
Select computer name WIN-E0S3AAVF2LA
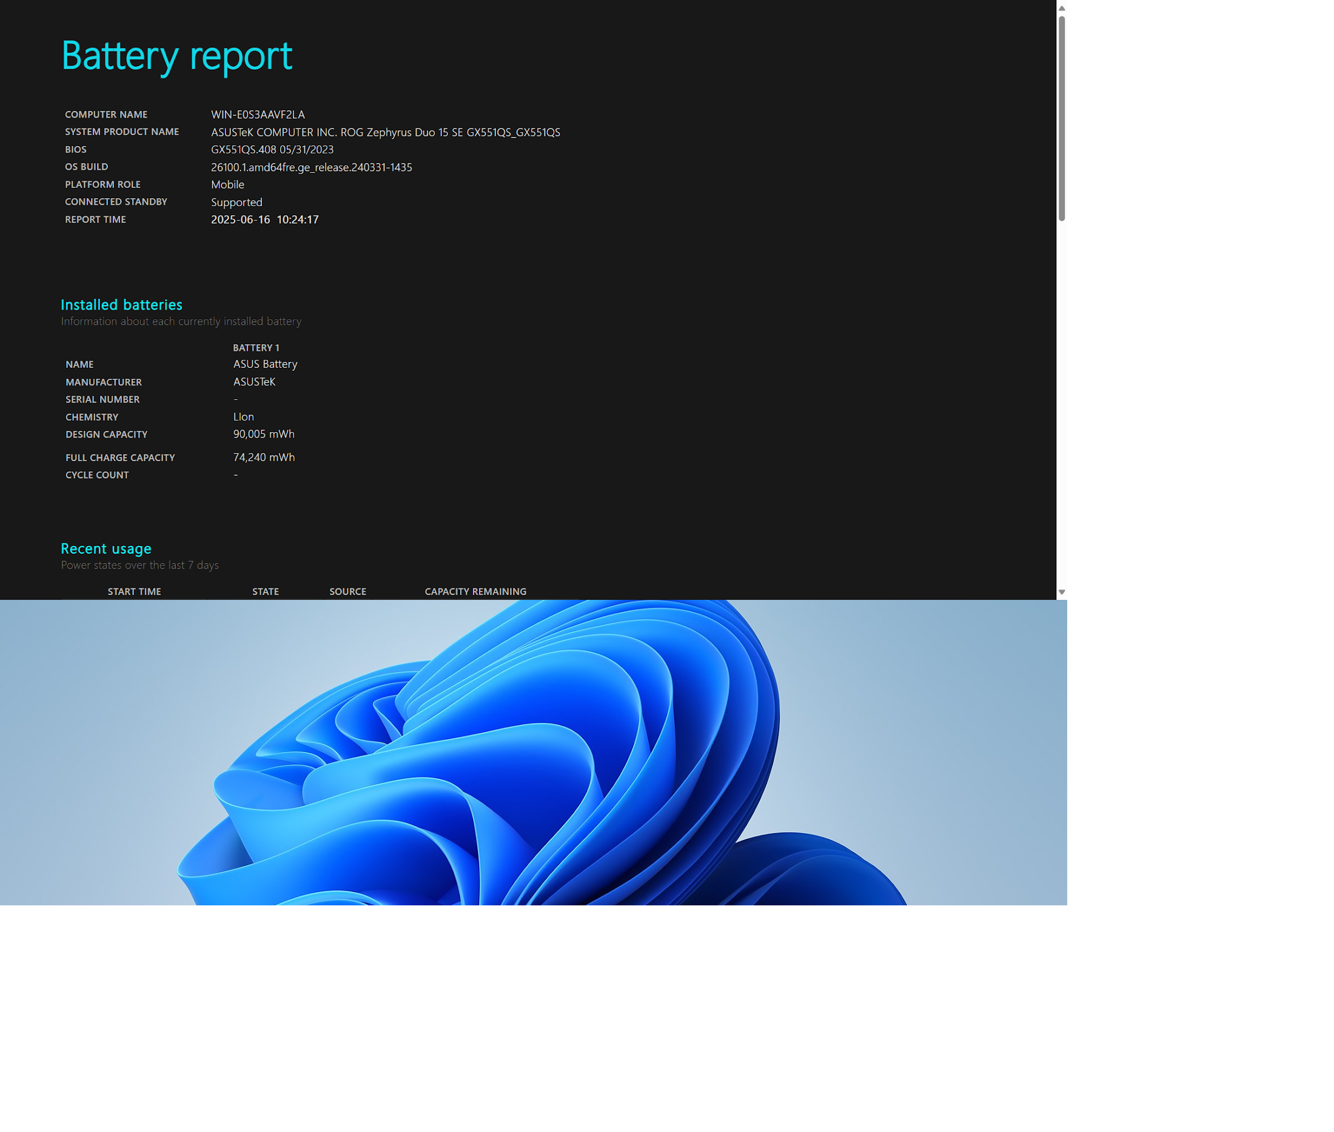point(258,114)
